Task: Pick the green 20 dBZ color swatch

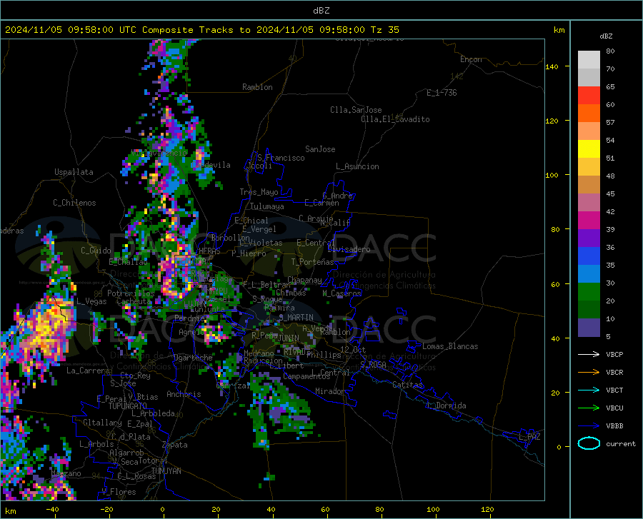Action: pos(589,292)
